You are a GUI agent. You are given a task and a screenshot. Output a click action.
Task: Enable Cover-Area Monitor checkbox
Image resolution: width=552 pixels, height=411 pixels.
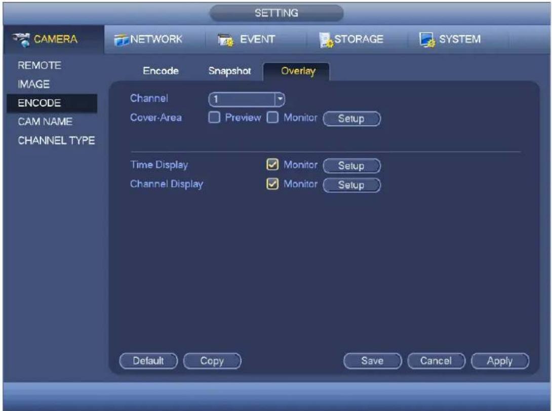point(272,117)
